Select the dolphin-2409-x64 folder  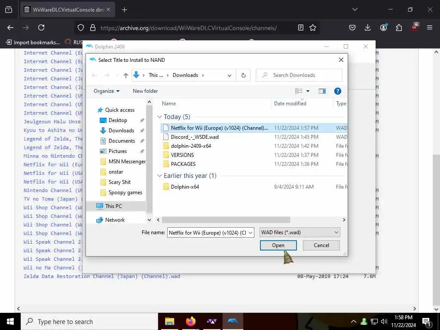191,146
